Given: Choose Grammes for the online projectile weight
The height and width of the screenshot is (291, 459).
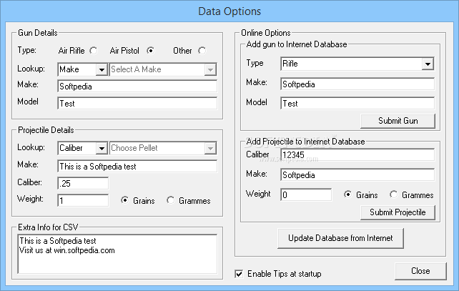Looking at the screenshot, I should (x=394, y=194).
